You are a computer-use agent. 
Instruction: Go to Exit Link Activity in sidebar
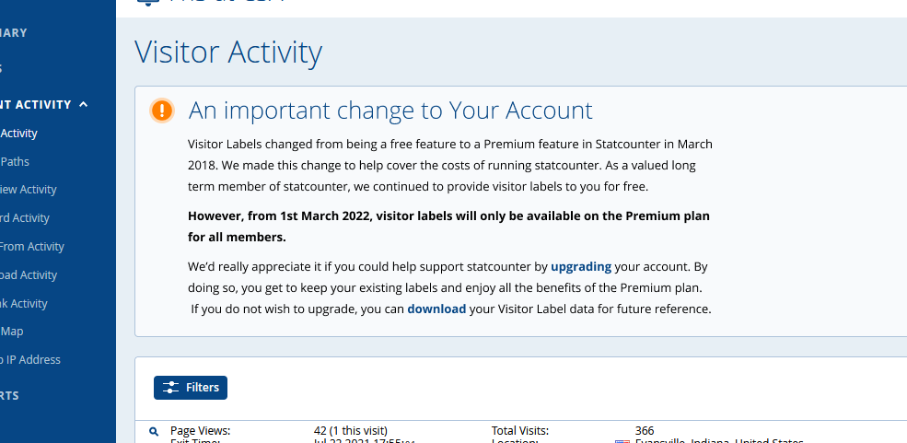click(24, 303)
